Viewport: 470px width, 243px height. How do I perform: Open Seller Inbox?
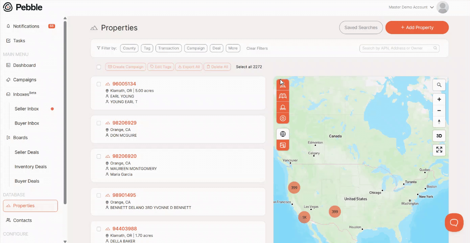point(27,109)
